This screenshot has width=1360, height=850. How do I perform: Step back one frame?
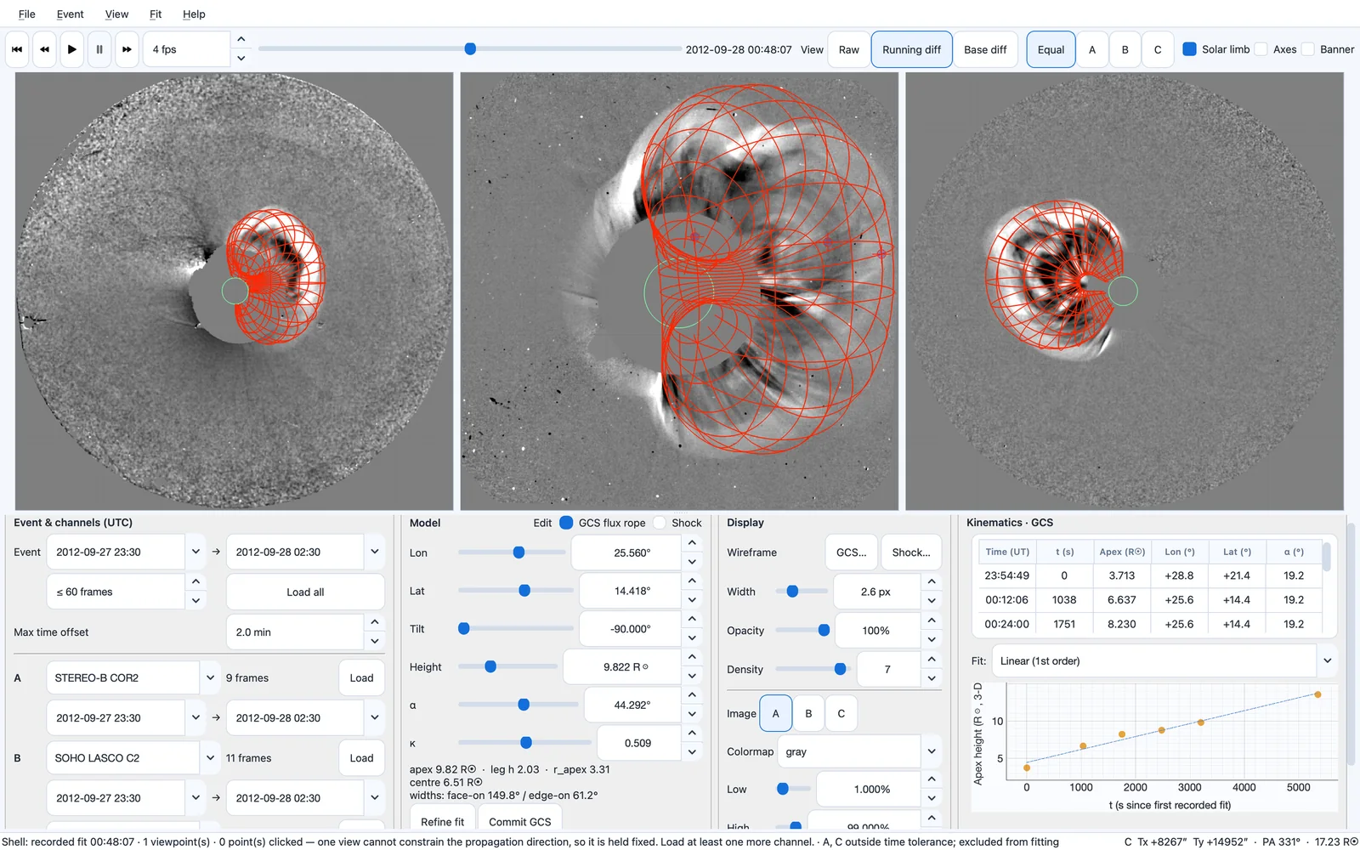coord(44,49)
